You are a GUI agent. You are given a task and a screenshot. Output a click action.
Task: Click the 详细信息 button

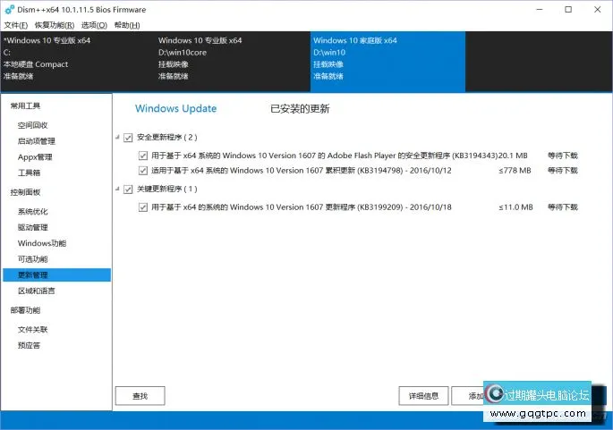(423, 396)
